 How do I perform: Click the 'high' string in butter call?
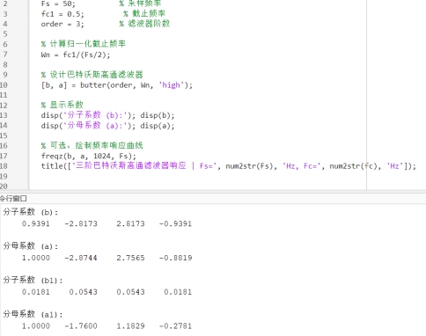(172, 85)
